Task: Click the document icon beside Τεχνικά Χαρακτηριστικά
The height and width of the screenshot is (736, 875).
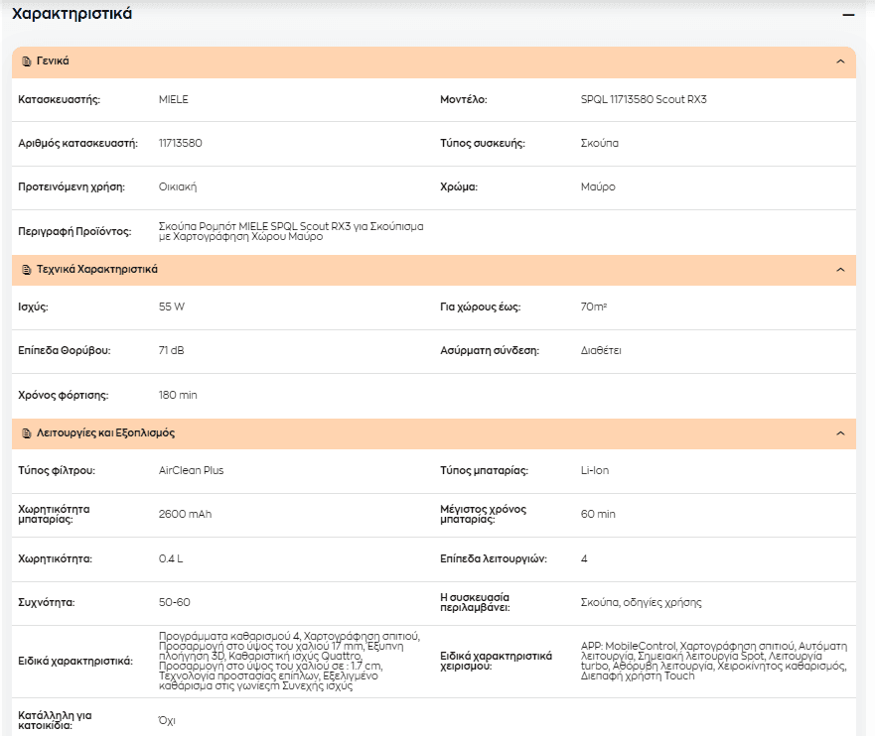Action: [x=26, y=270]
